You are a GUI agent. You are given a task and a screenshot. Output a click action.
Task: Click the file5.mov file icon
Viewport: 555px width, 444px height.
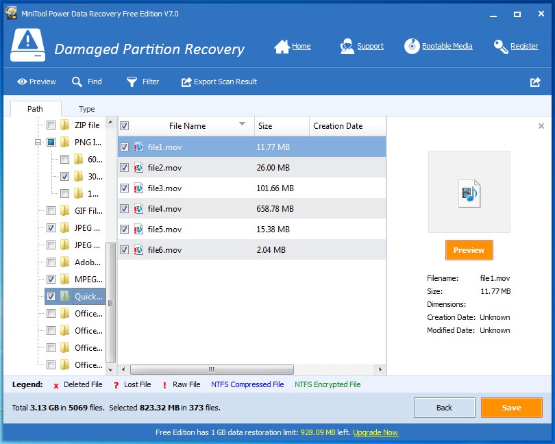tap(138, 229)
